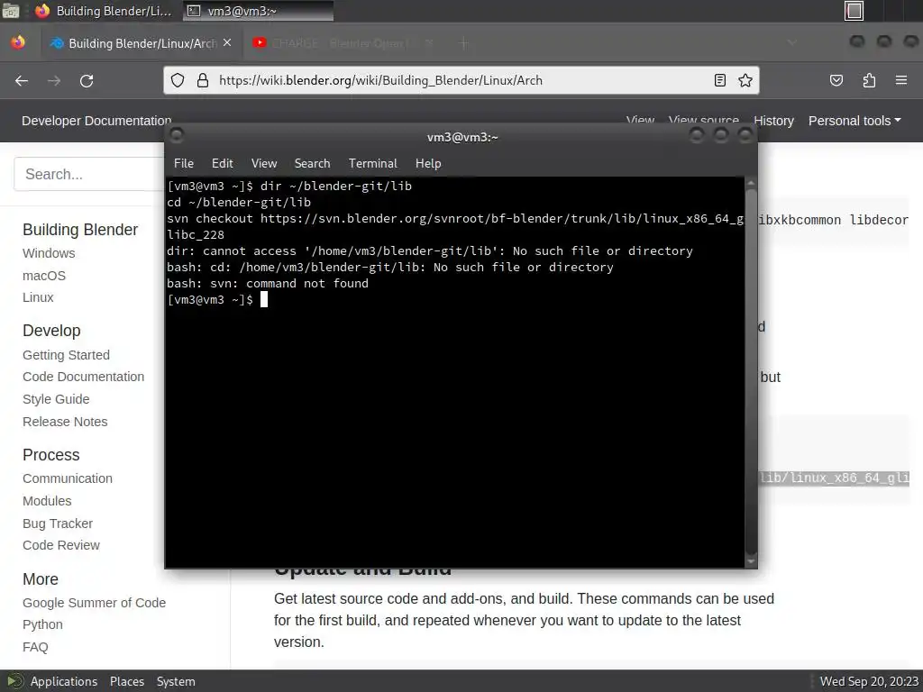Open Getting Started link

66,355
